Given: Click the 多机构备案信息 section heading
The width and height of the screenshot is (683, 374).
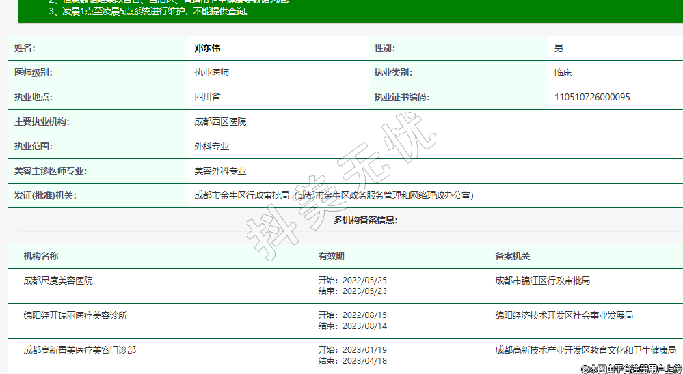Looking at the screenshot, I should [x=365, y=220].
